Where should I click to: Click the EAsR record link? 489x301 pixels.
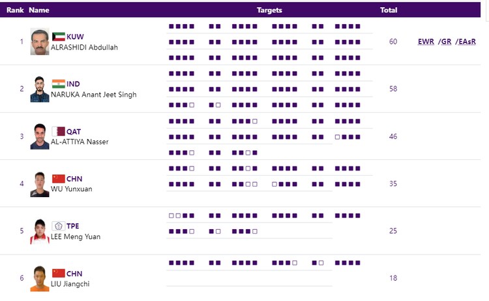pos(465,42)
